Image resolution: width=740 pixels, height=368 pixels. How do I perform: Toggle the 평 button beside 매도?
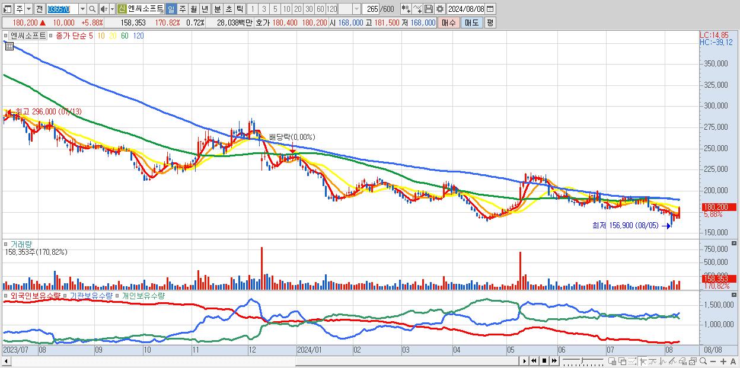pyautogui.click(x=490, y=23)
